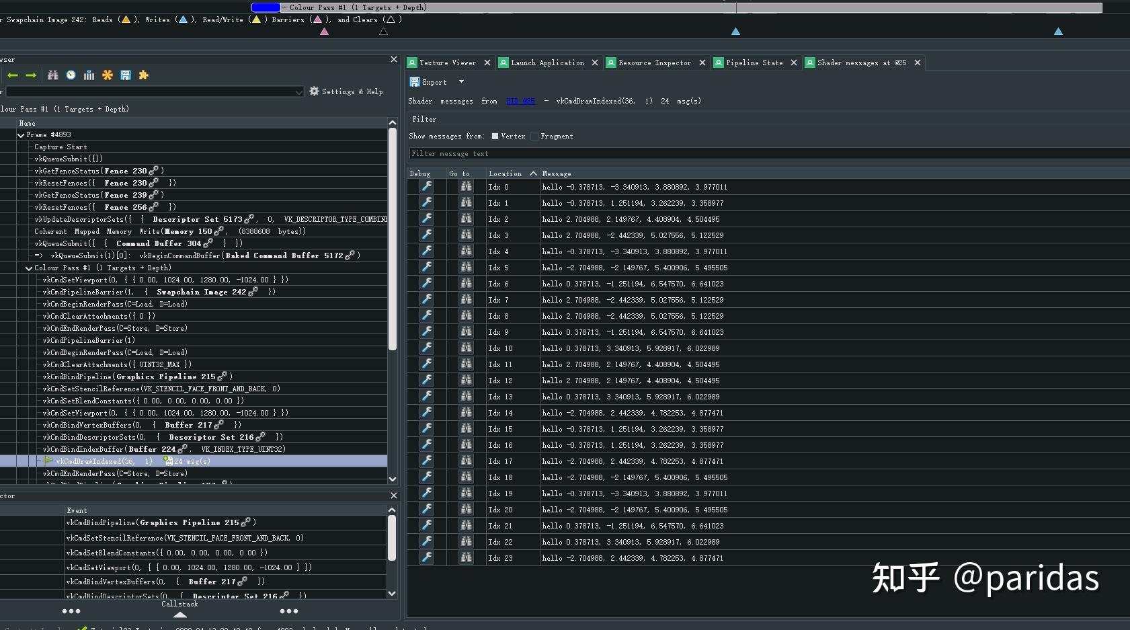Image resolution: width=1130 pixels, height=630 pixels.
Task: Open Settings & Help in Event Browser
Action: click(346, 91)
